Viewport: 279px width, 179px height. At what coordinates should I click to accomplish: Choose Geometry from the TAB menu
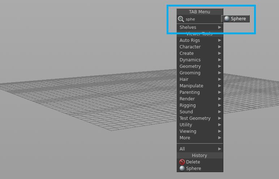tap(190, 66)
